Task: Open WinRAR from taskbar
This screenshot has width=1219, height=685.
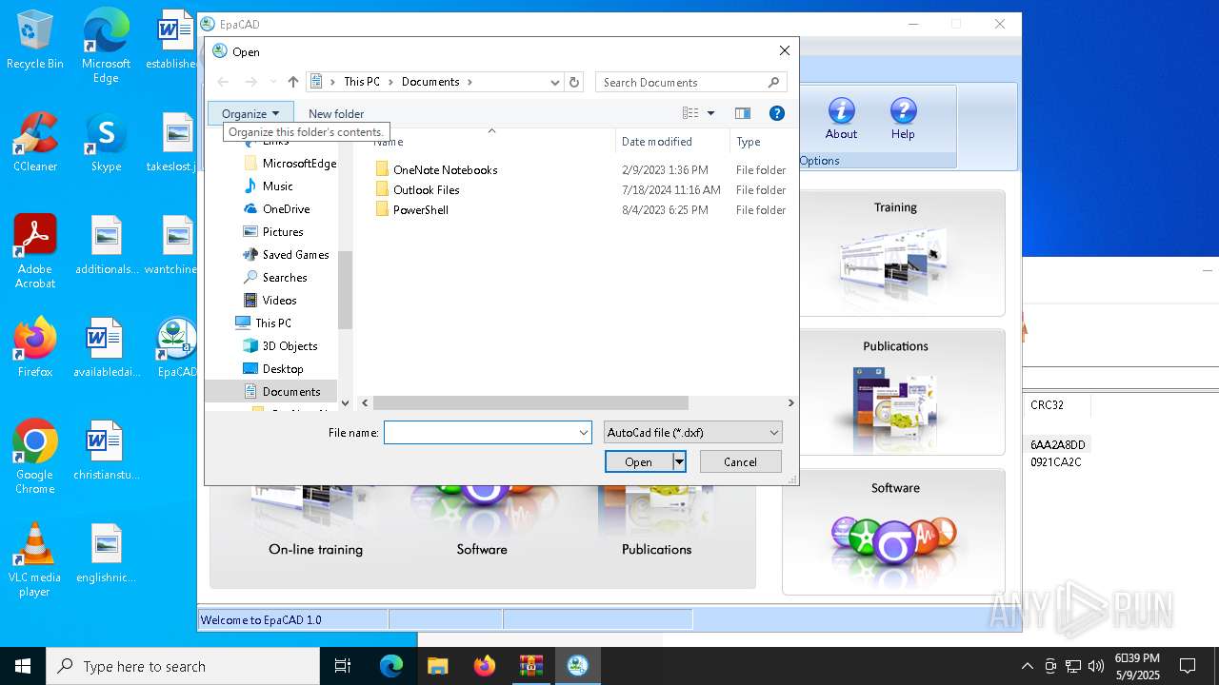Action: click(530, 666)
